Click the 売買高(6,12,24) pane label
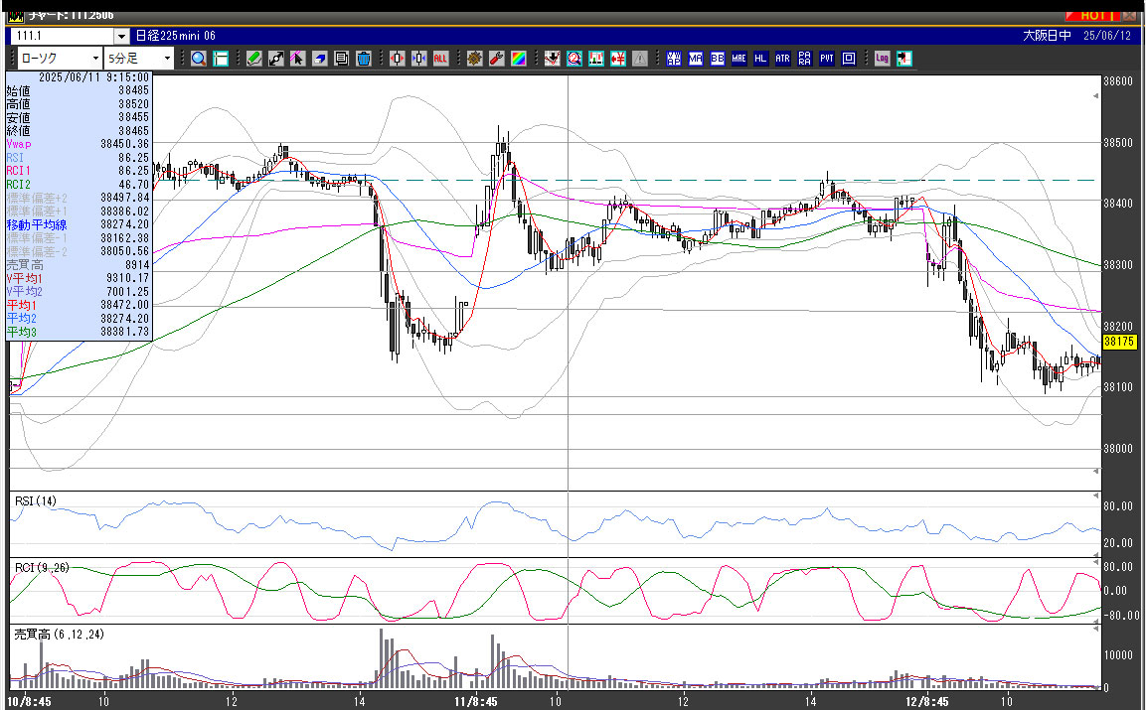 pyautogui.click(x=60, y=634)
